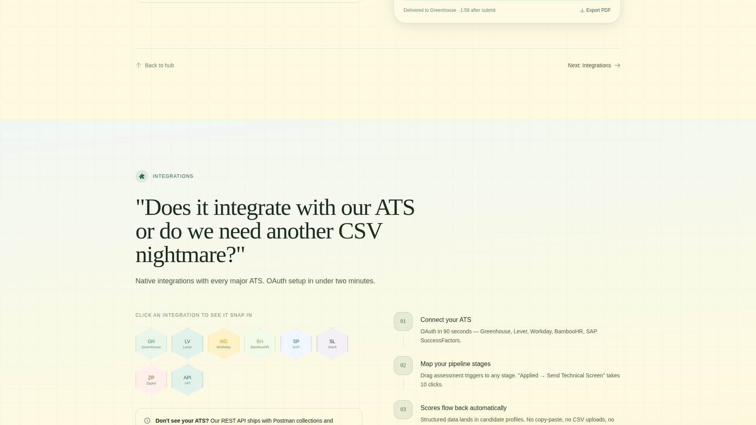This screenshot has width=756, height=425.
Task: Click Scores flow back automatically heading
Action: [x=463, y=408]
